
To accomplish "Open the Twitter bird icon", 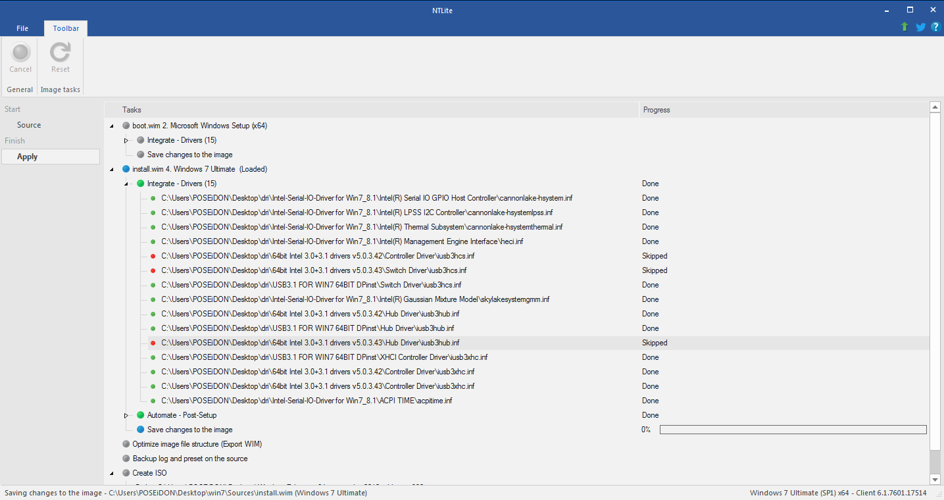I will coord(920,27).
